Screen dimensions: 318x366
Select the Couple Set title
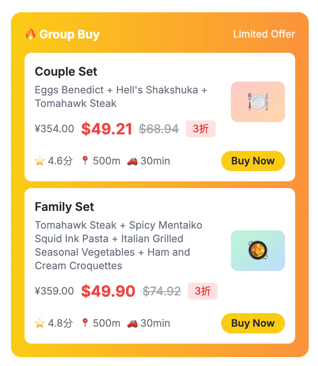click(x=66, y=72)
